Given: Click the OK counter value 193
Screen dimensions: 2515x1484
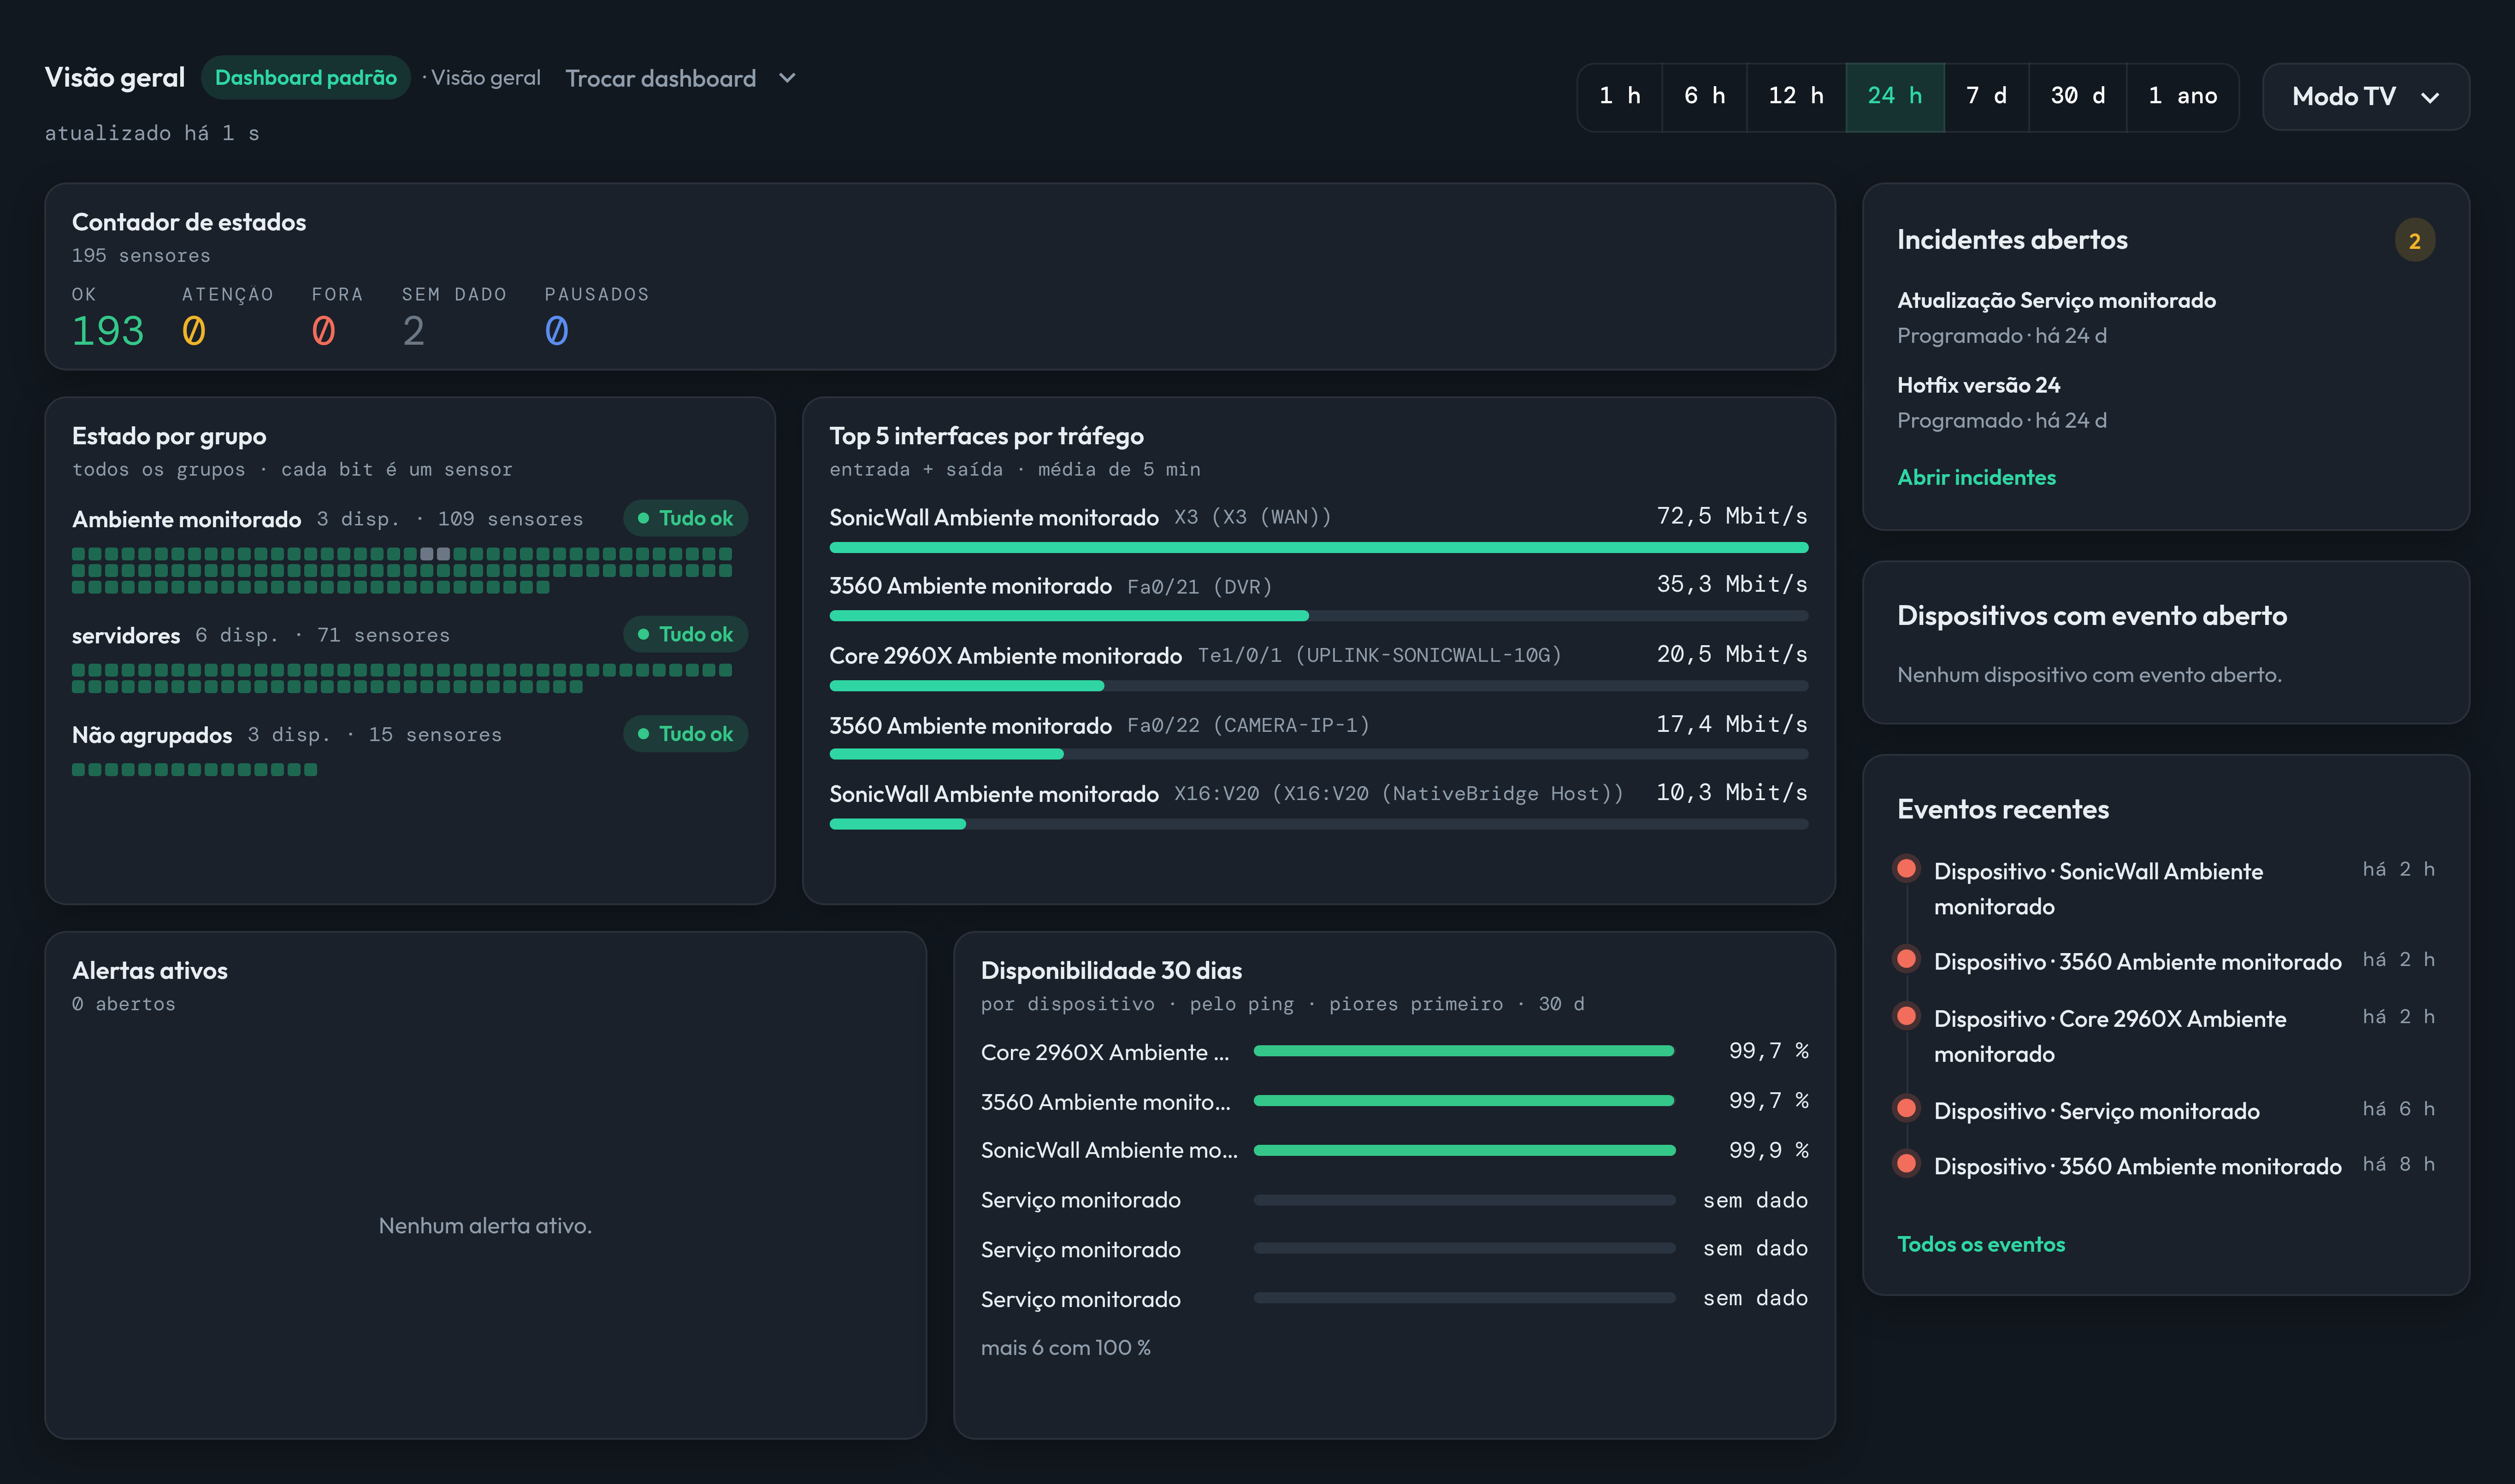Looking at the screenshot, I should click(108, 331).
